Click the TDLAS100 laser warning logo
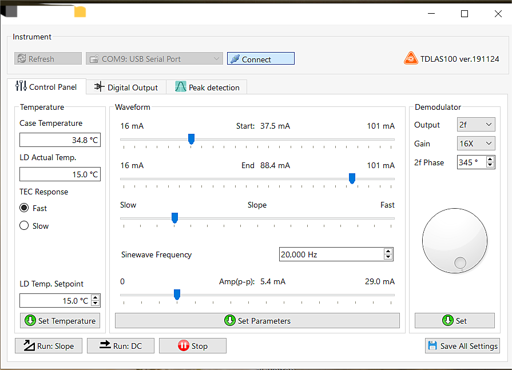The width and height of the screenshot is (512, 370). 410,58
